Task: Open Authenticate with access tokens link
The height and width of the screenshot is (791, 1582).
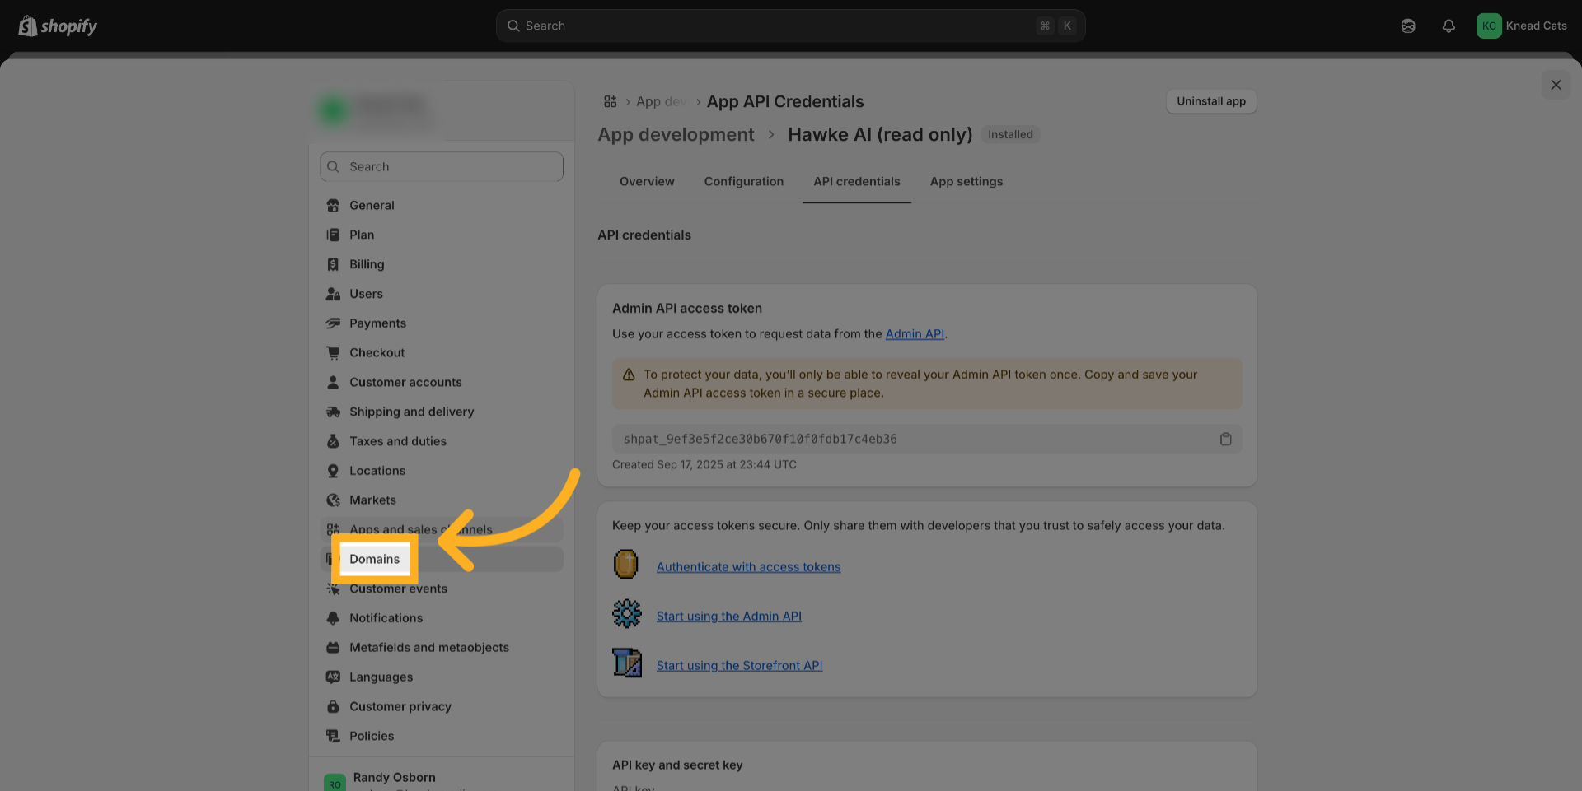Action: click(748, 567)
